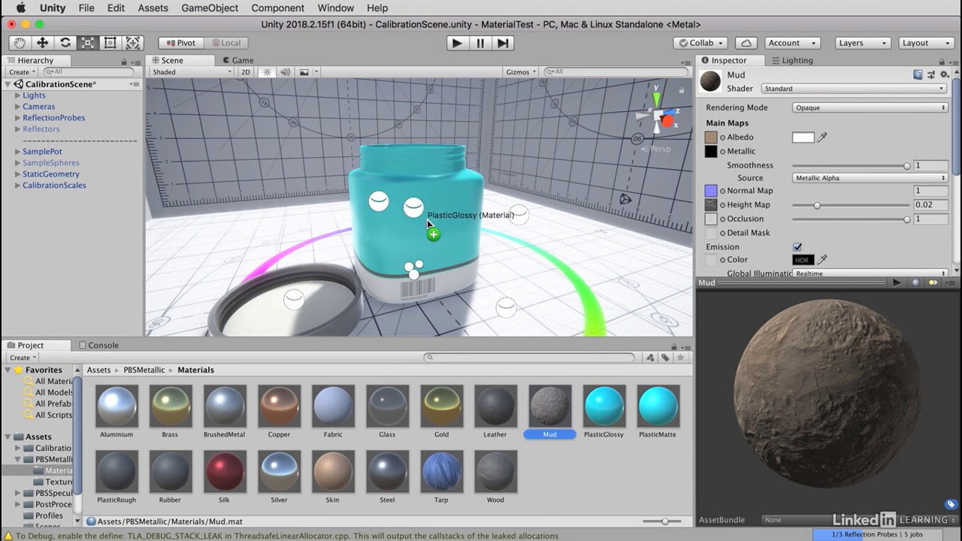Viewport: 962px width, 541px height.
Task: Open Source dropdown showing Metallic Alpha
Action: (x=870, y=178)
